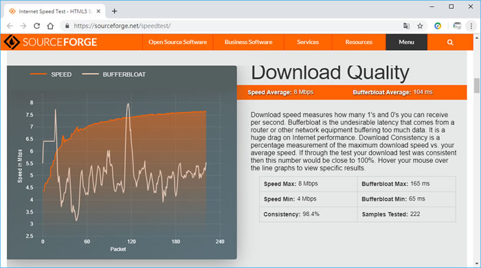The width and height of the screenshot is (481, 268).
Task: Click the Speed in Mbps y-axis label
Action: [x=20, y=166]
